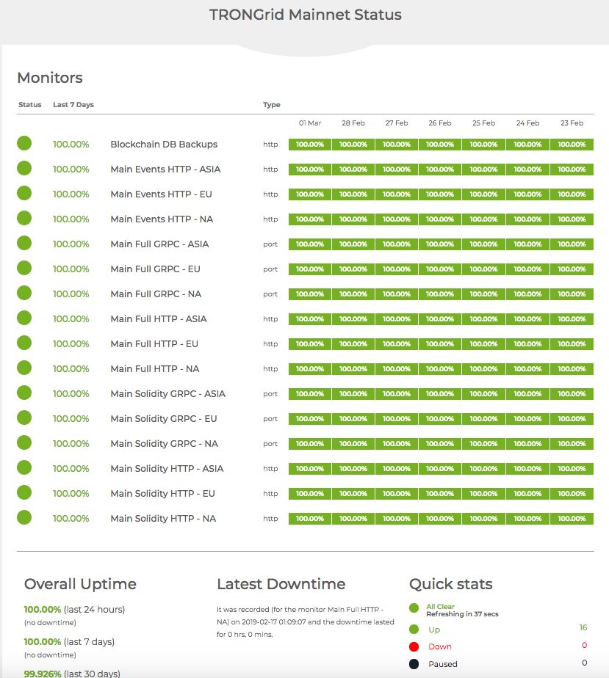
Task: Click the 26 Feb uptime bar for Main Solidity HTTP - EU
Action: tap(440, 494)
